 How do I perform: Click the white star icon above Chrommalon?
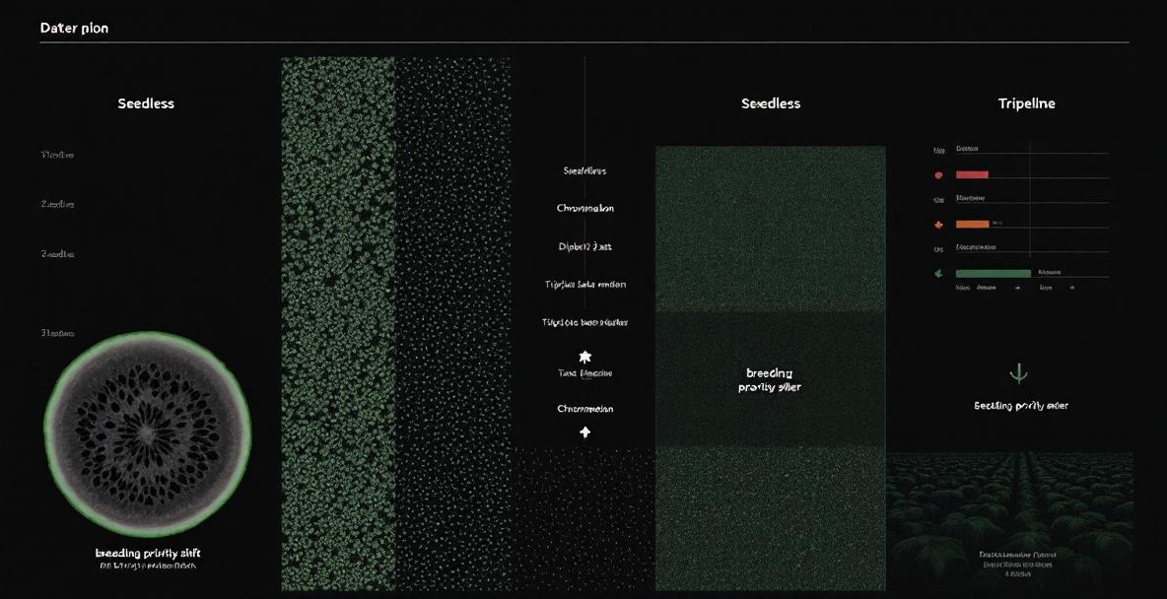tap(584, 356)
